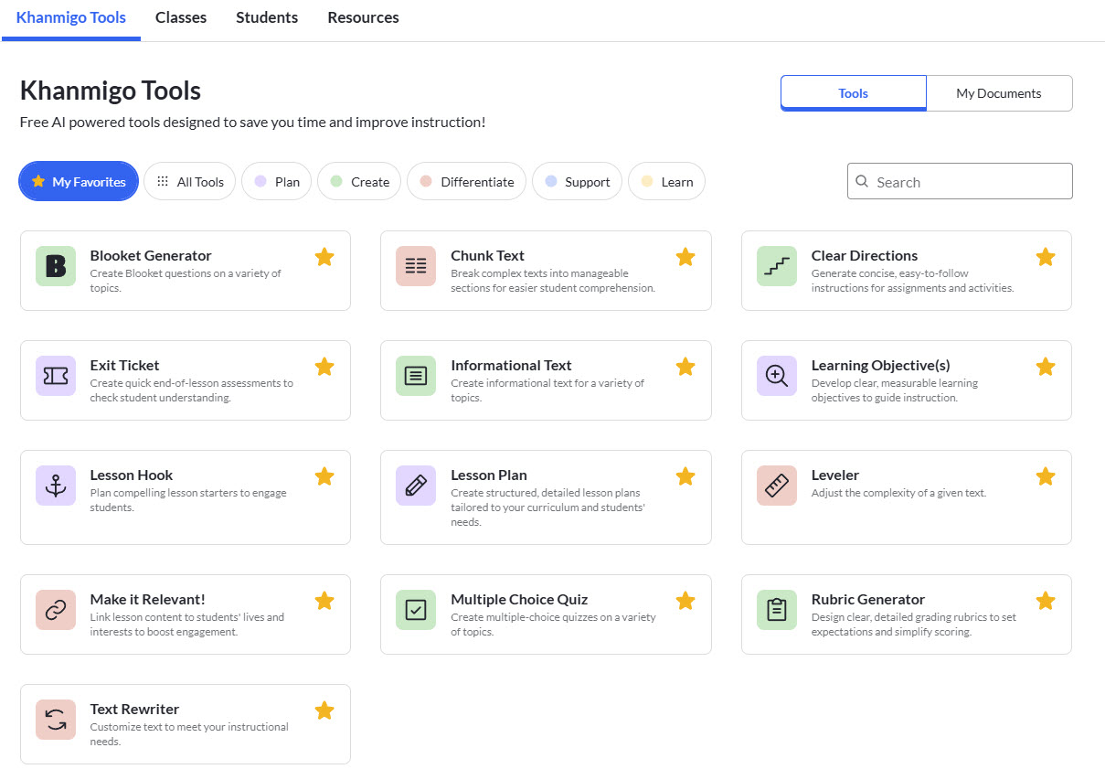Click the Chunk Text tool icon
Screen dimensions: 1105x769
pyautogui.click(x=415, y=265)
